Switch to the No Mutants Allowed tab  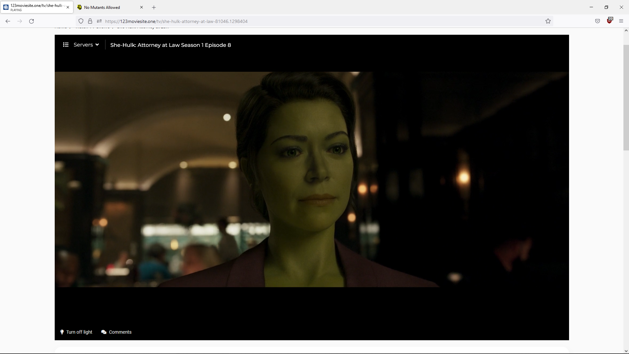point(111,7)
